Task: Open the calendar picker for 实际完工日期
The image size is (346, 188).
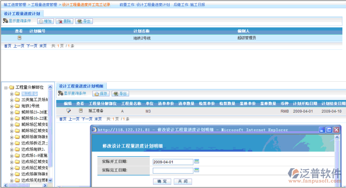Action: point(197,170)
